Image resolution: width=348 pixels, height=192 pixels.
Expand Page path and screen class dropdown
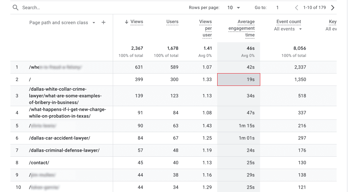pyautogui.click(x=94, y=23)
